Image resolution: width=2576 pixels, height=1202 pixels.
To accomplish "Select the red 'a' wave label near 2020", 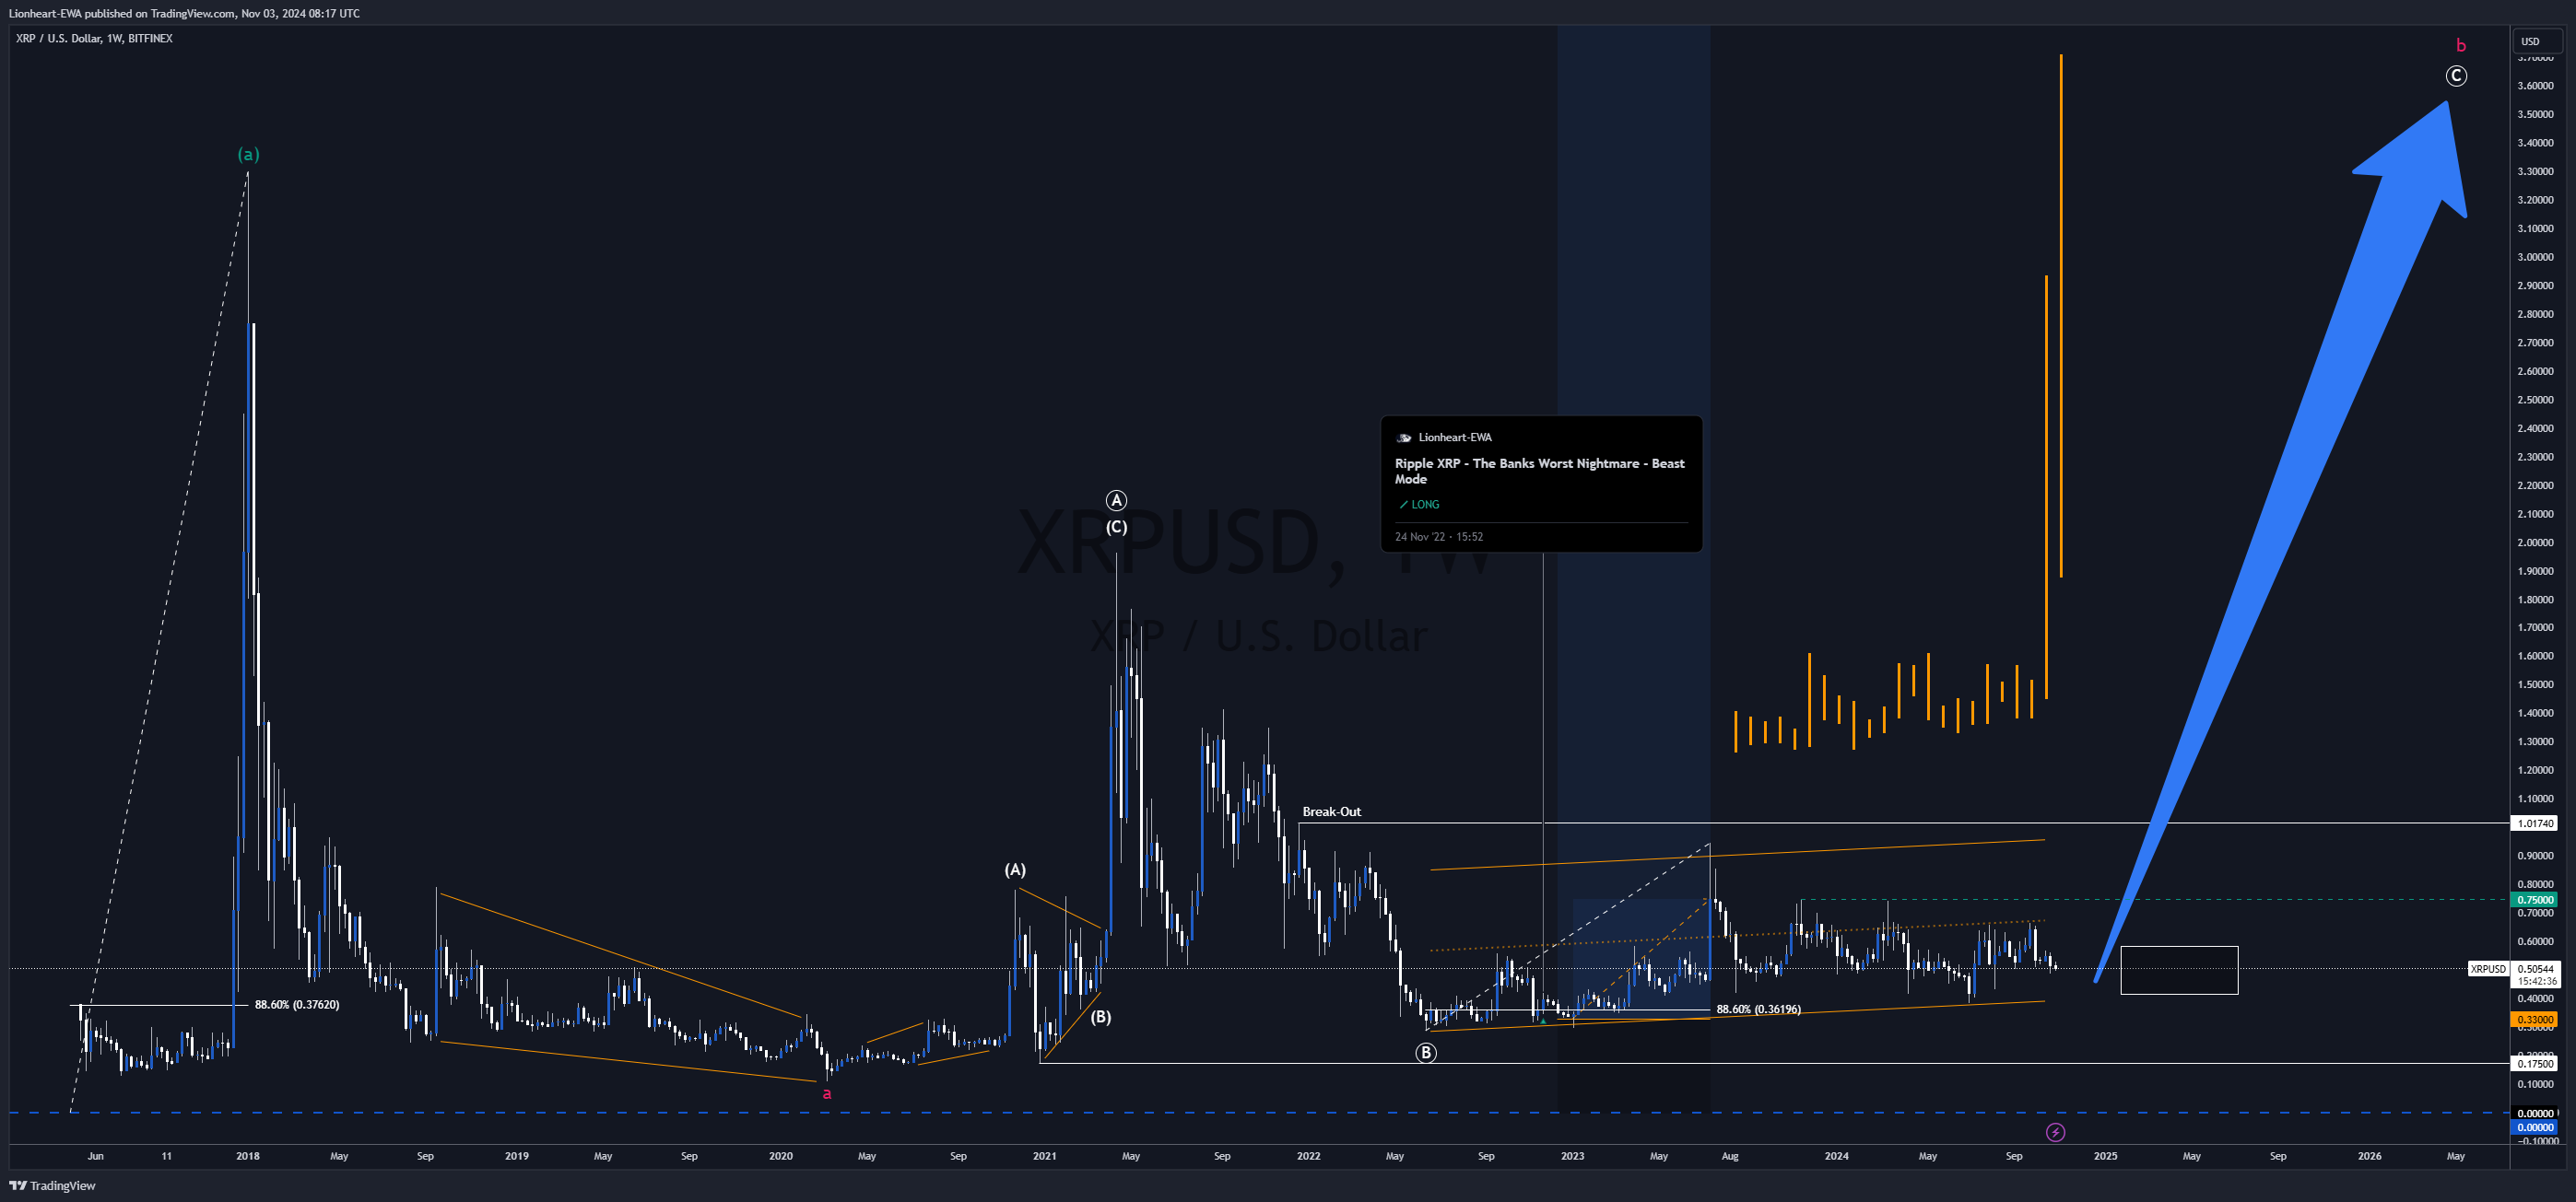I will click(x=826, y=1093).
